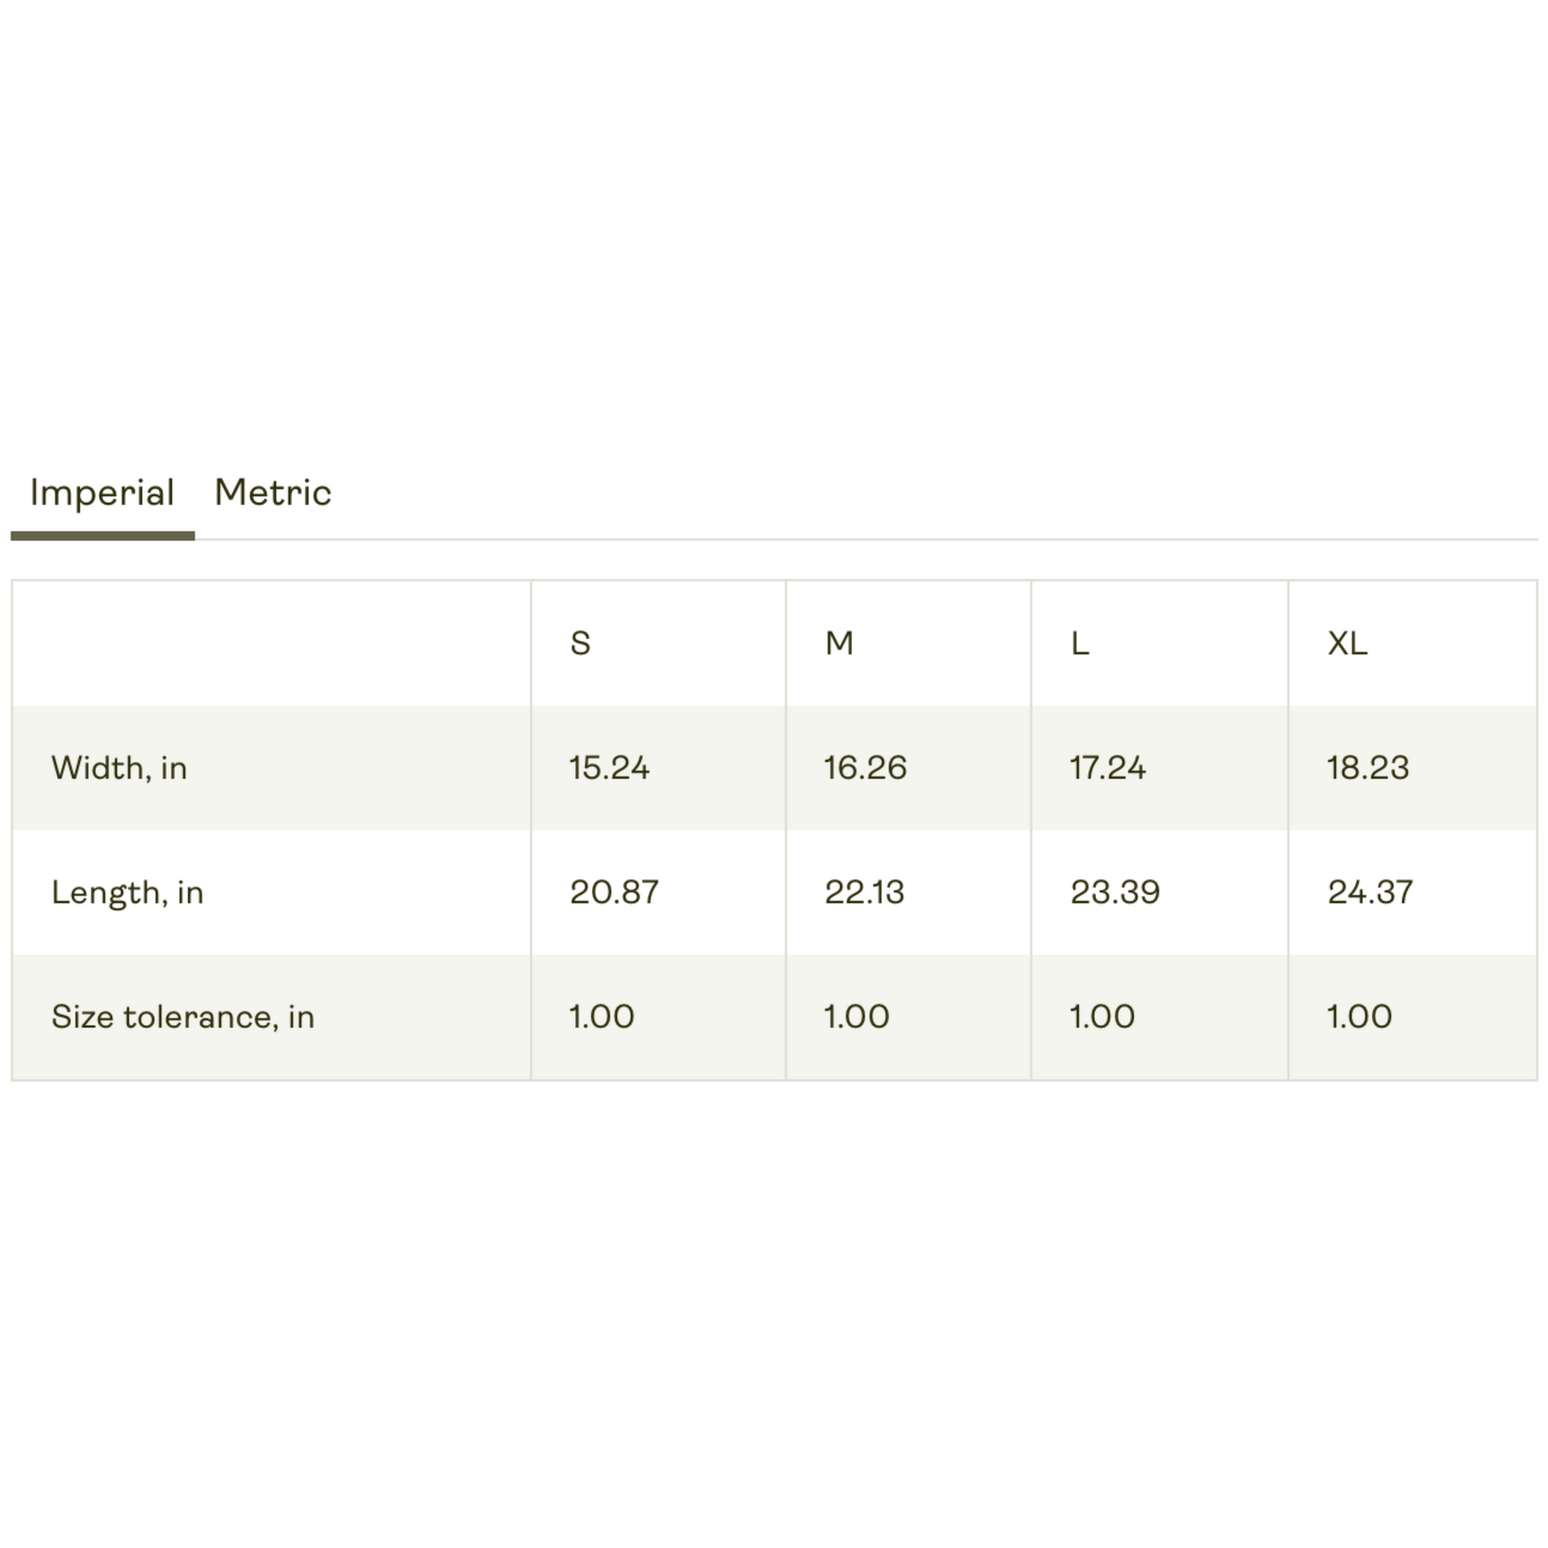Viewport: 1548px width, 1548px height.
Task: Click the 24.37 length value for XL
Action: coord(1370,892)
